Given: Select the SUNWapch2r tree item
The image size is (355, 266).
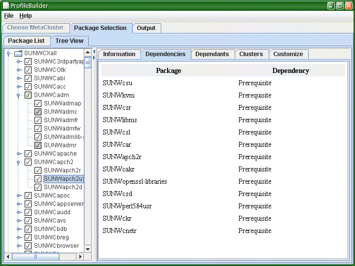Looking at the screenshot, I should [62, 170].
